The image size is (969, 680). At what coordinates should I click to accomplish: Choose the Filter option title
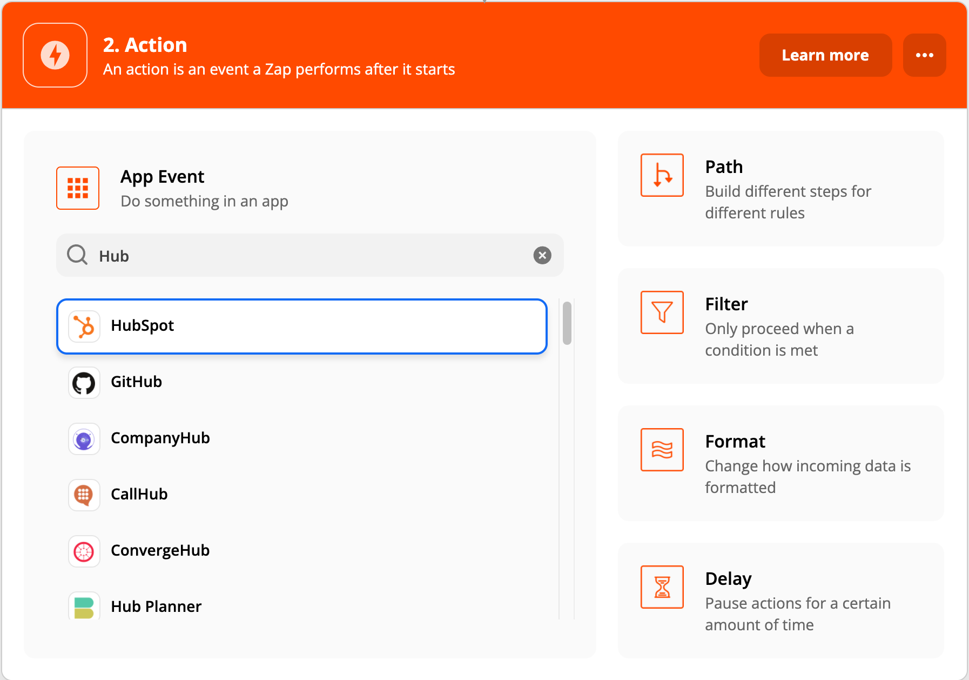(x=726, y=304)
